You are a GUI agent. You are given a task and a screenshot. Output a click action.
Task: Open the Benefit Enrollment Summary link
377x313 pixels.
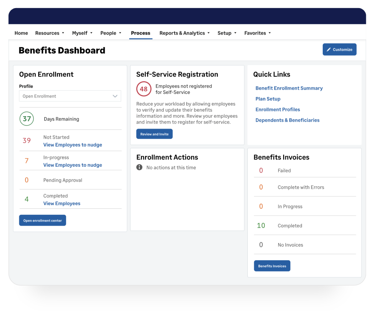(x=289, y=88)
